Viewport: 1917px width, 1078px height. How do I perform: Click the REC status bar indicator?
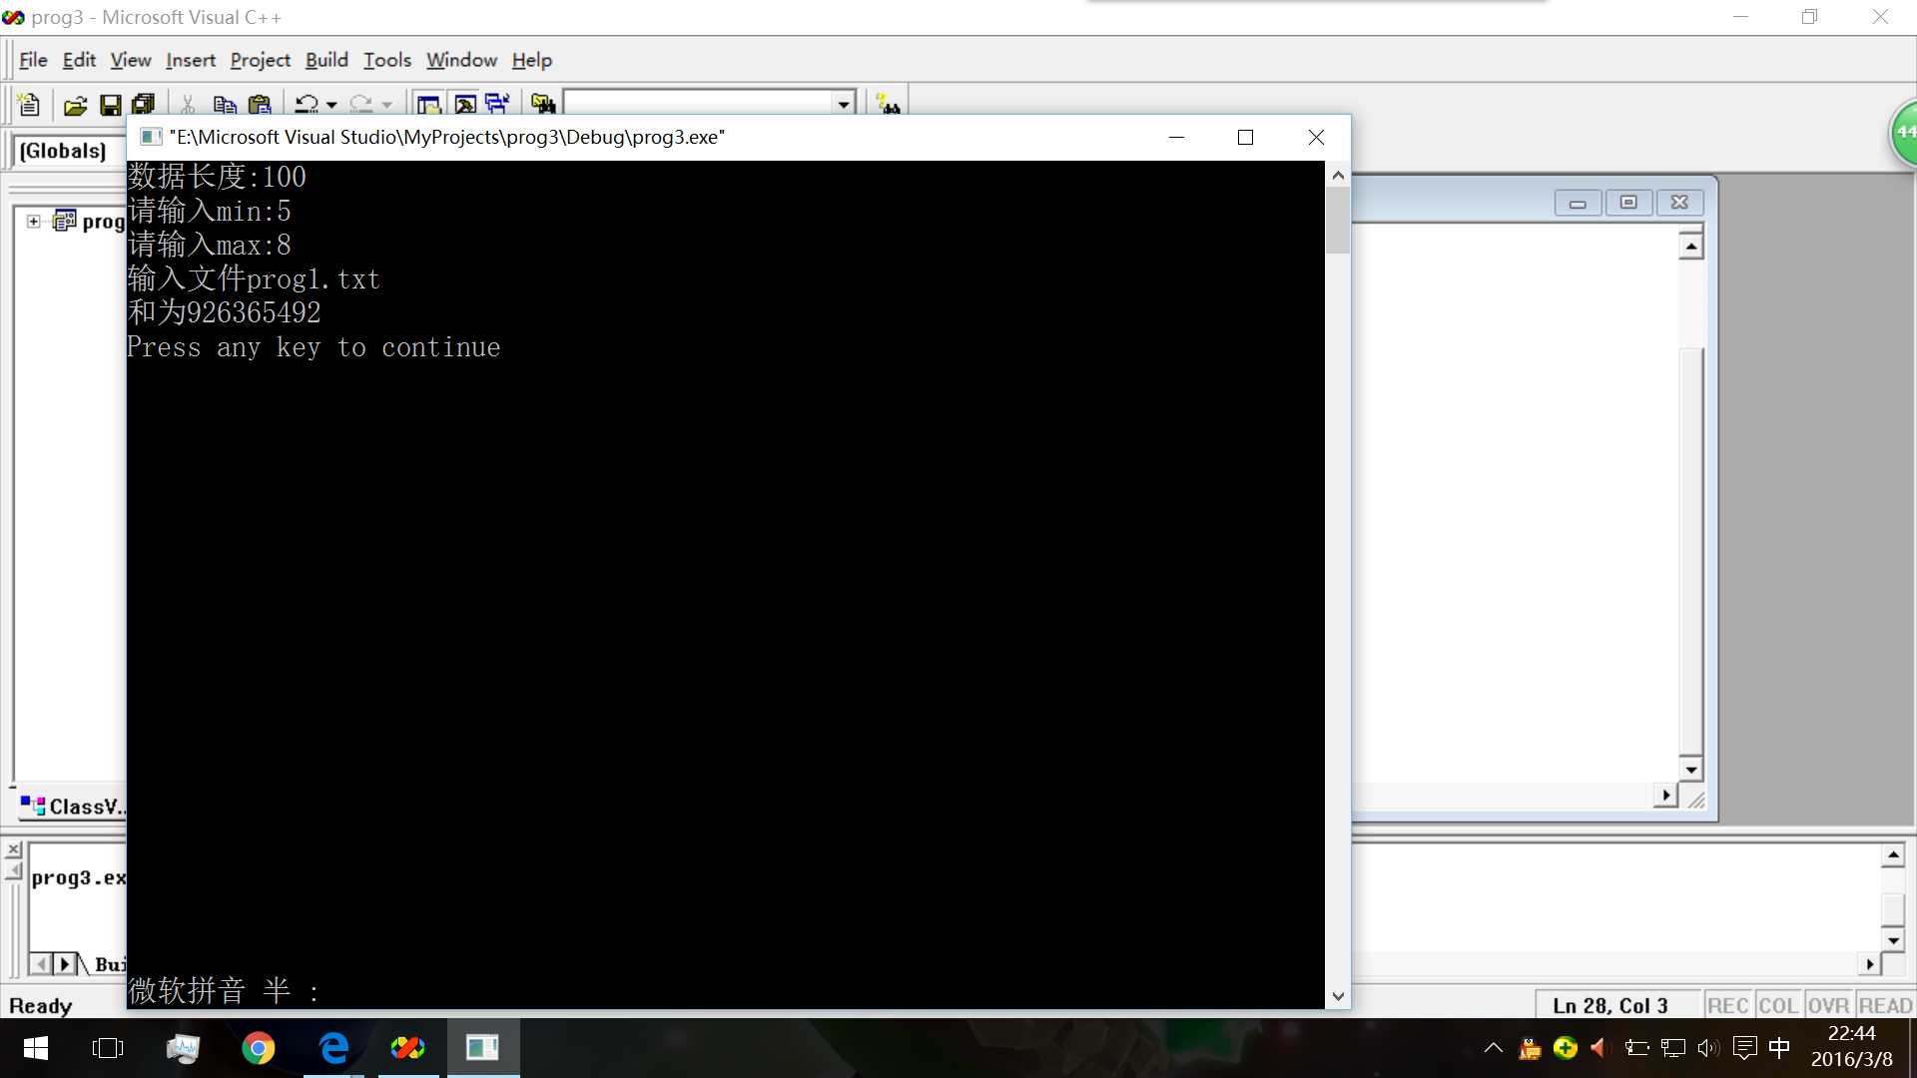[x=1727, y=1005]
